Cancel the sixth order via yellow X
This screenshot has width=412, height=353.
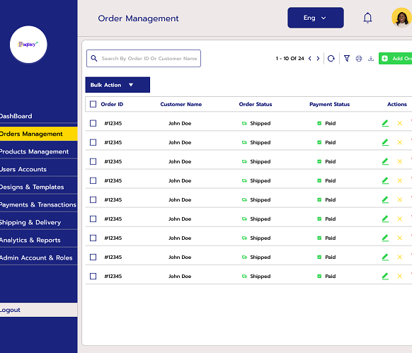(x=400, y=219)
